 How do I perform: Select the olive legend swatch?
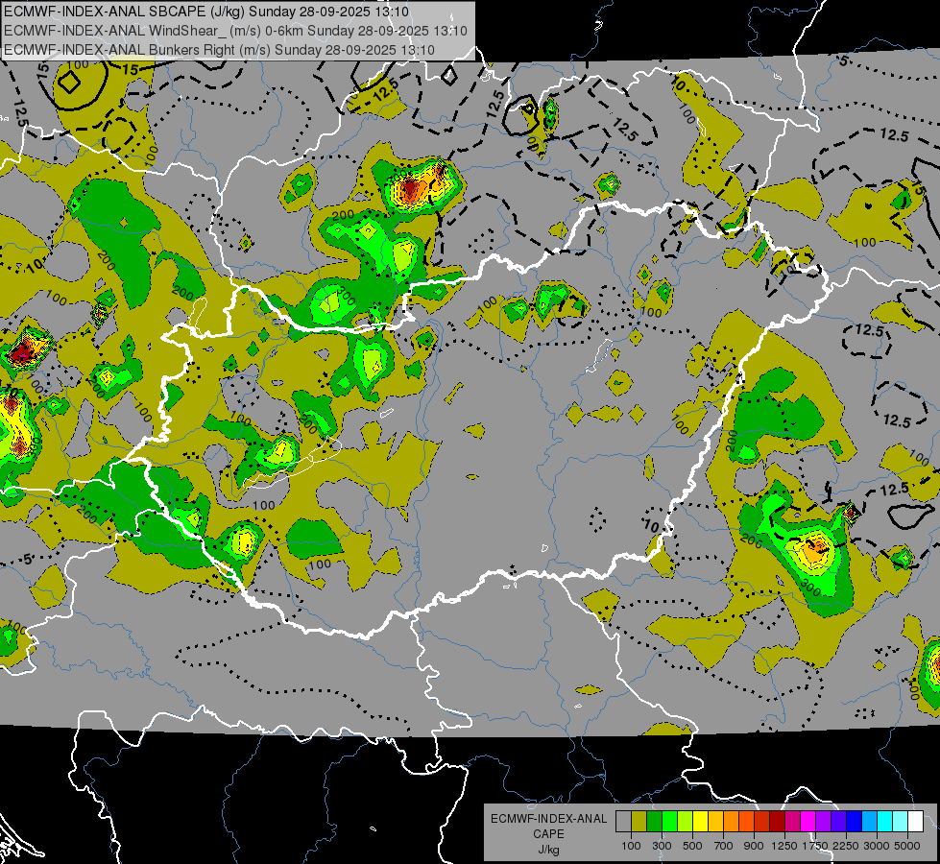(x=639, y=822)
